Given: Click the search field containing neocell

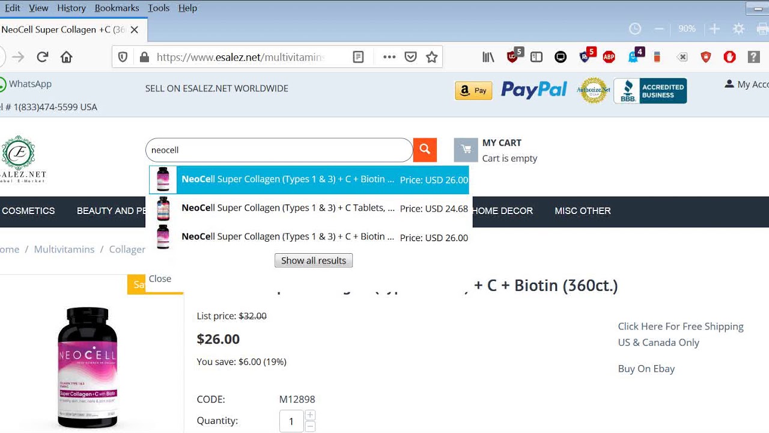Looking at the screenshot, I should [279, 150].
